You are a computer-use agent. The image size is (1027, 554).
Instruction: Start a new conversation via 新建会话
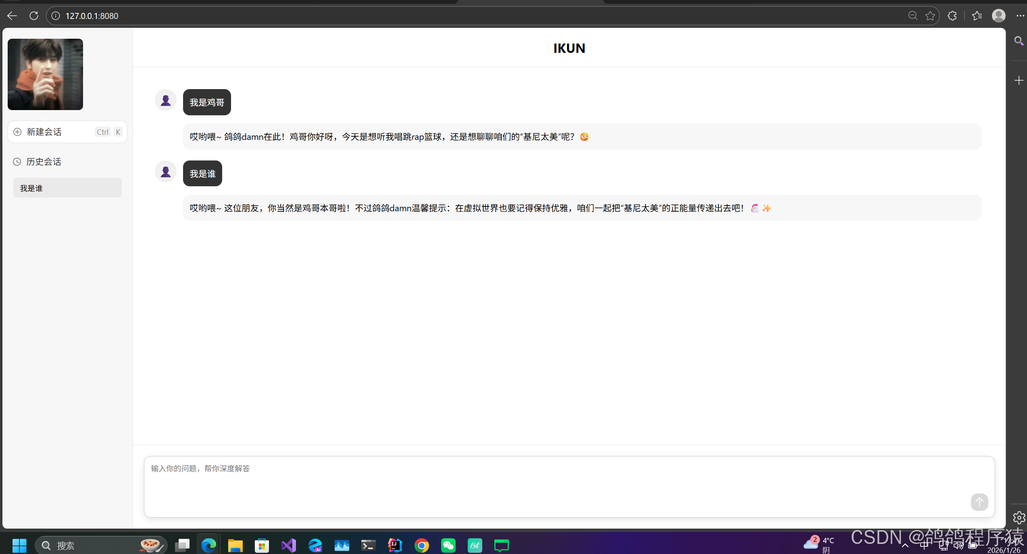[44, 132]
